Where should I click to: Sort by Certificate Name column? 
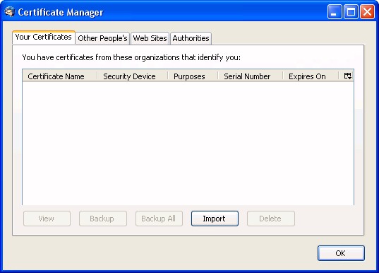[x=60, y=76]
